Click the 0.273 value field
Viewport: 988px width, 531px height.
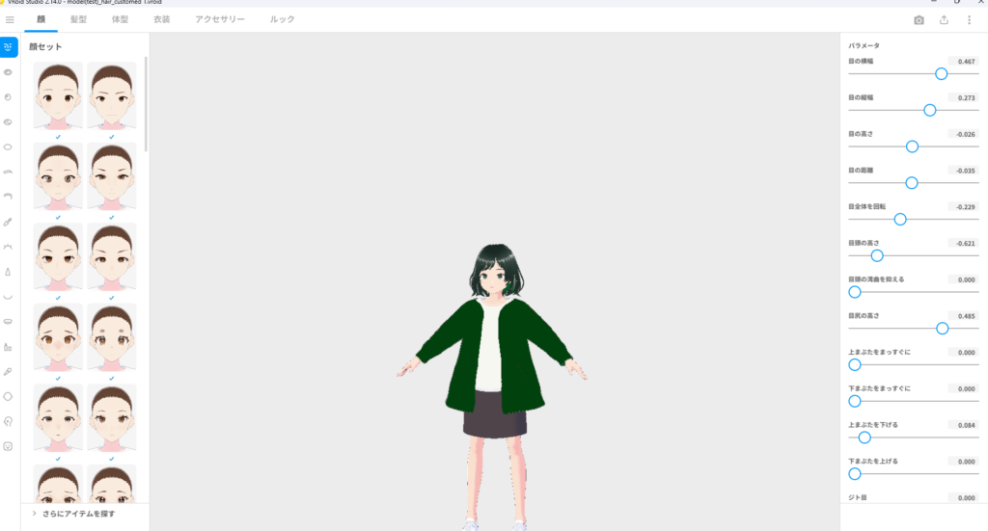[x=963, y=97]
